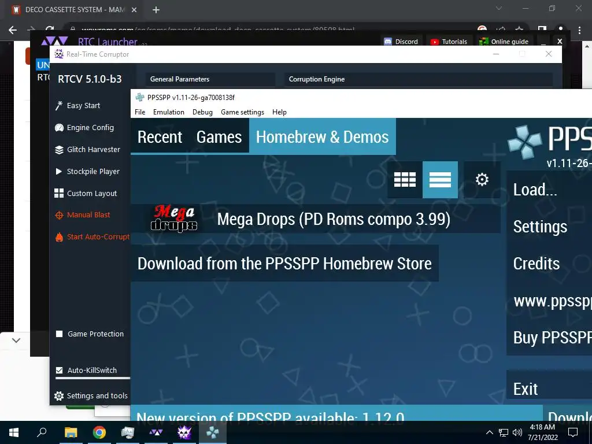Select DECO CASSETTE SYSTEM Chrome tab

tap(75, 10)
